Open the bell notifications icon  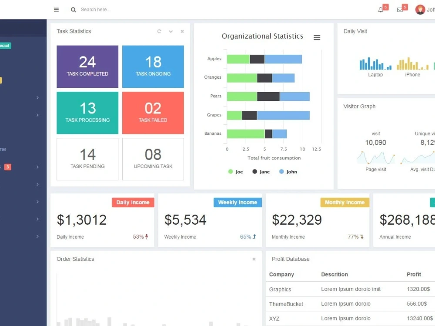pyautogui.click(x=381, y=10)
